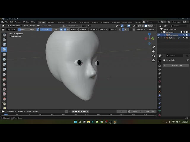Open the Render properties tab
Viewport: 190px width, 142px height.
[159, 65]
